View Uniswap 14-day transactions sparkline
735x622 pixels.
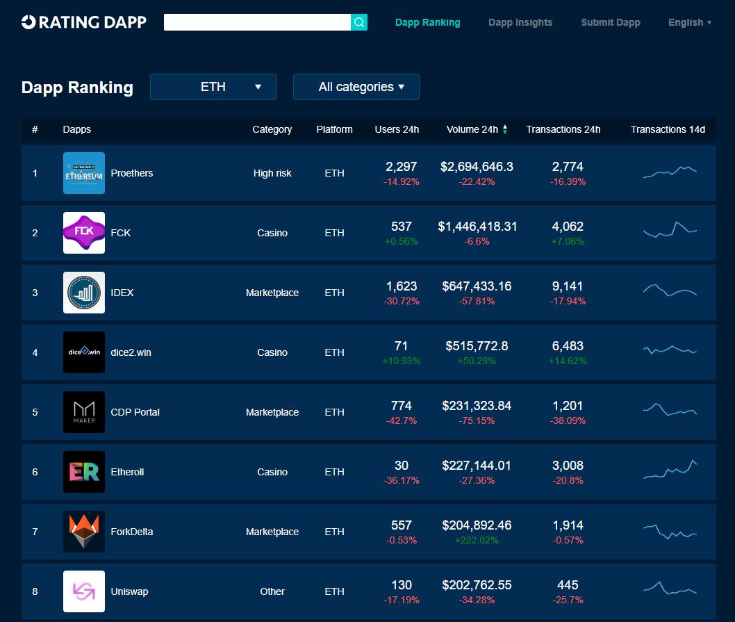(x=670, y=588)
